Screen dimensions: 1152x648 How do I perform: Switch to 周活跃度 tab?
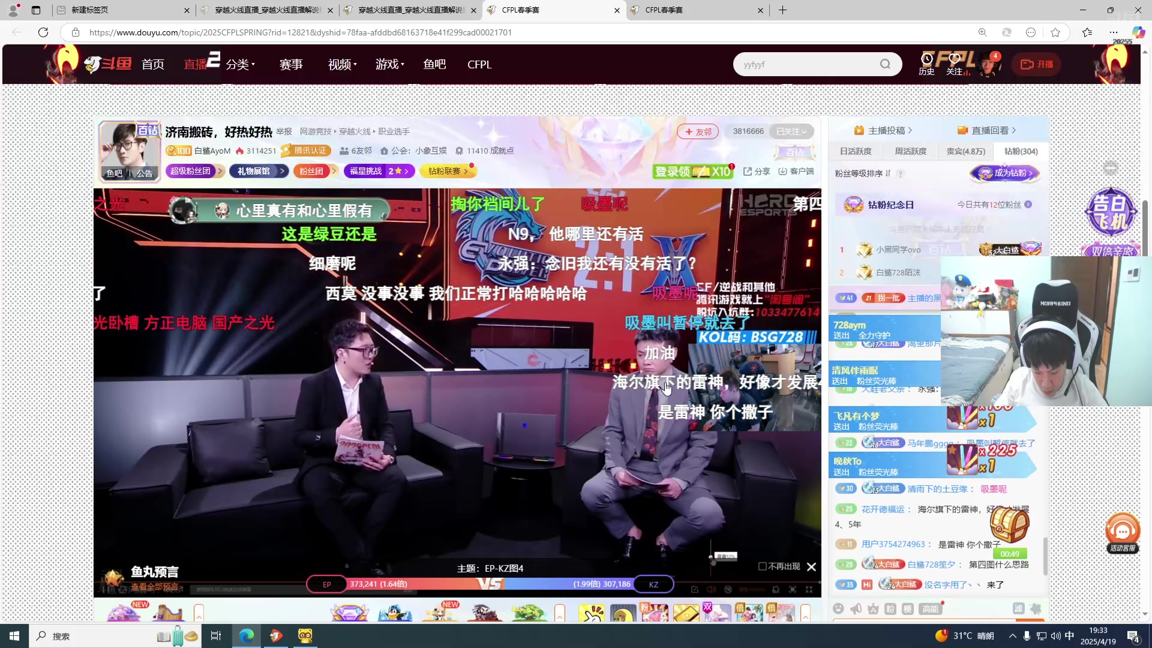coord(911,151)
